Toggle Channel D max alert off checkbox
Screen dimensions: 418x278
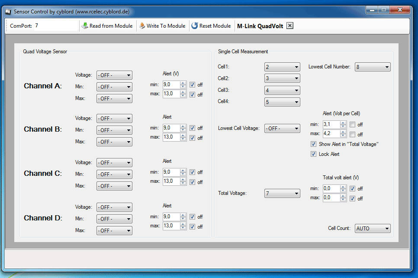[192, 226]
